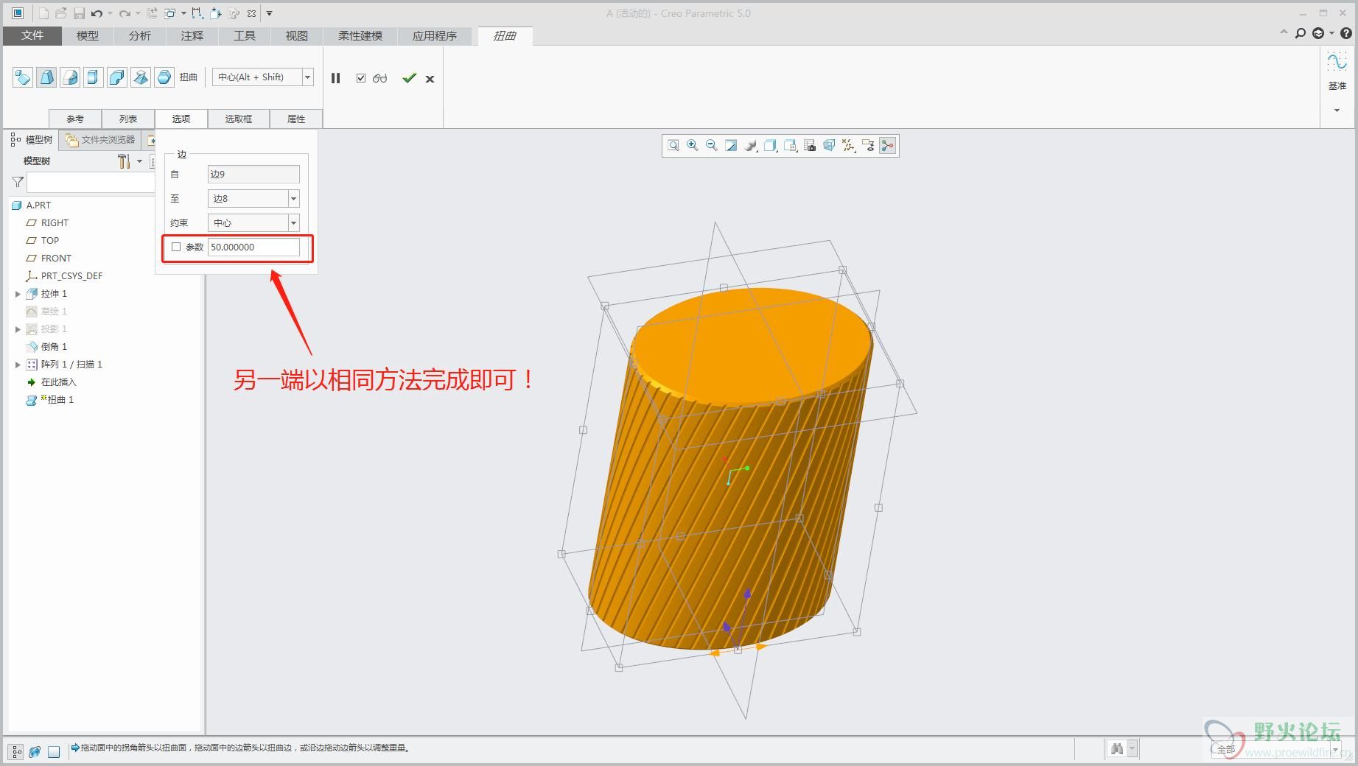This screenshot has height=766, width=1358.
Task: Click Undo in quick access toolbar
Action: (x=97, y=13)
